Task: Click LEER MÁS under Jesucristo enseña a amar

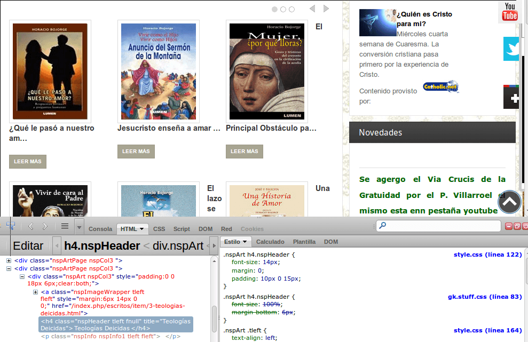Action: pos(136,152)
